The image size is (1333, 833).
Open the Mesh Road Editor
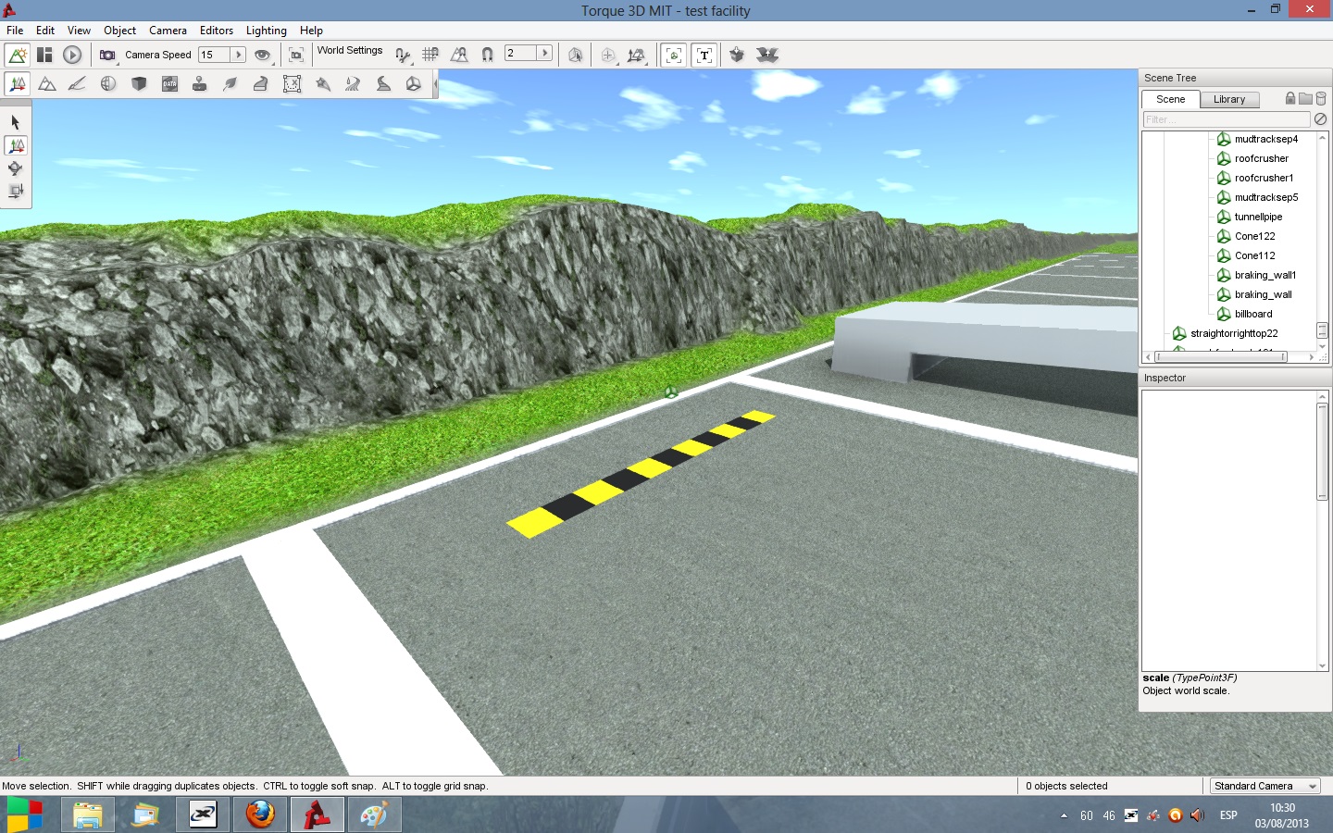click(261, 84)
